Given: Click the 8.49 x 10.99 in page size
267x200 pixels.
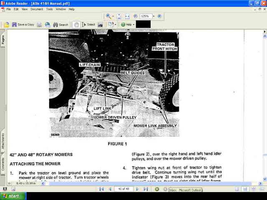Looking at the screenshot, I should point(26,183).
